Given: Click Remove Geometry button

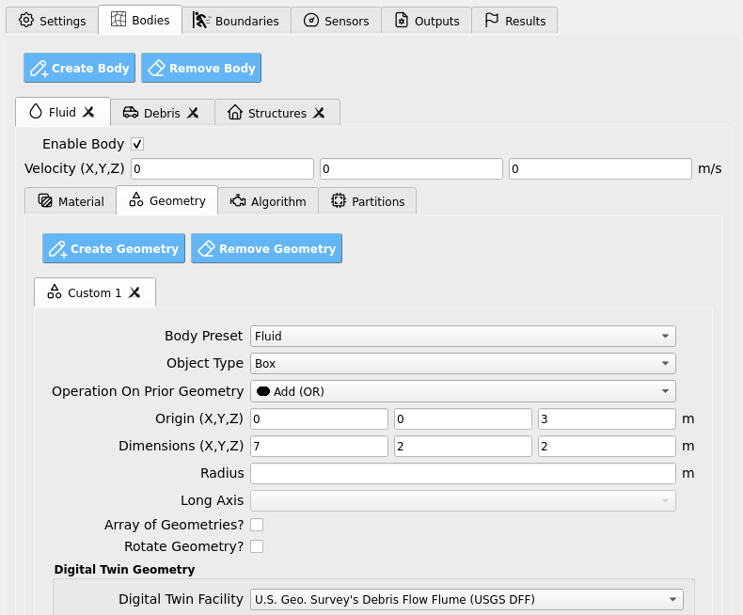Looking at the screenshot, I should click(x=267, y=248).
